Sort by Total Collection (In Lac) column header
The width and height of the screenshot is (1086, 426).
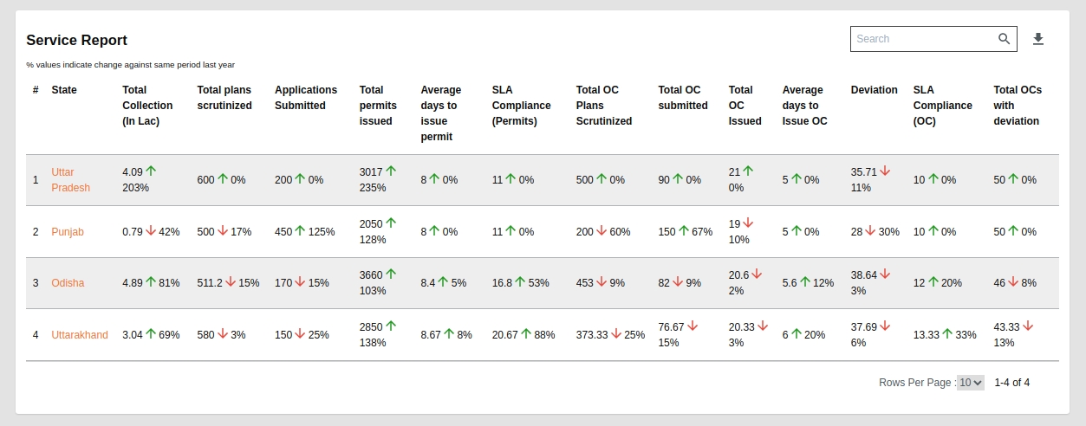pos(147,106)
